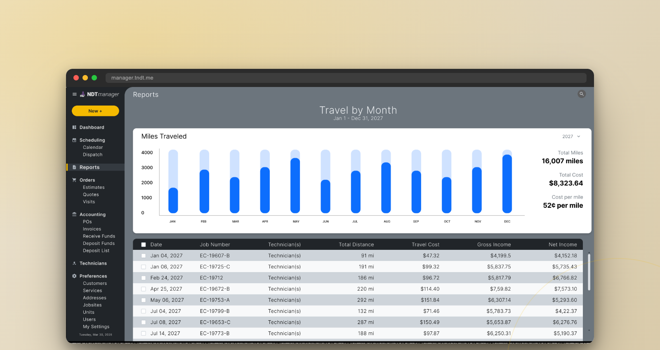The image size is (660, 350).
Task: Click the Scheduling calendar icon
Action: [74, 140]
